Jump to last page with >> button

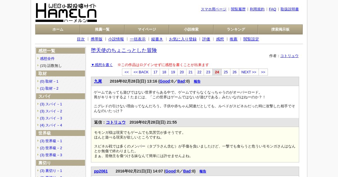click(263, 72)
